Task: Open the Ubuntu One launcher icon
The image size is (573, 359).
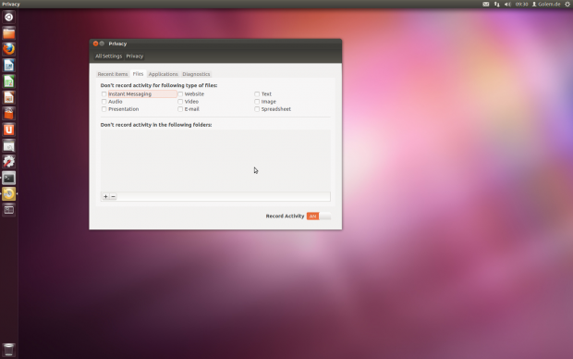Action: click(8, 130)
